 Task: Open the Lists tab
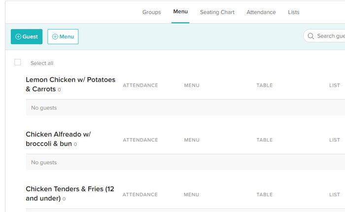coord(293,12)
